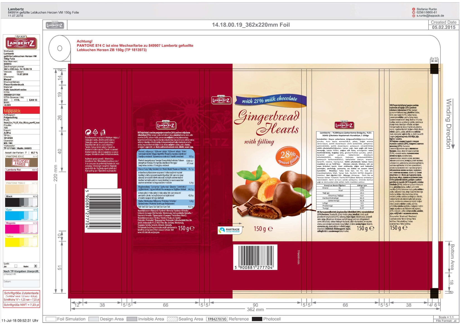Image resolution: width=460 pixels, height=325 pixels.
Task: Toggle the Lack 'Nein' checkbox
Action: click(35, 266)
